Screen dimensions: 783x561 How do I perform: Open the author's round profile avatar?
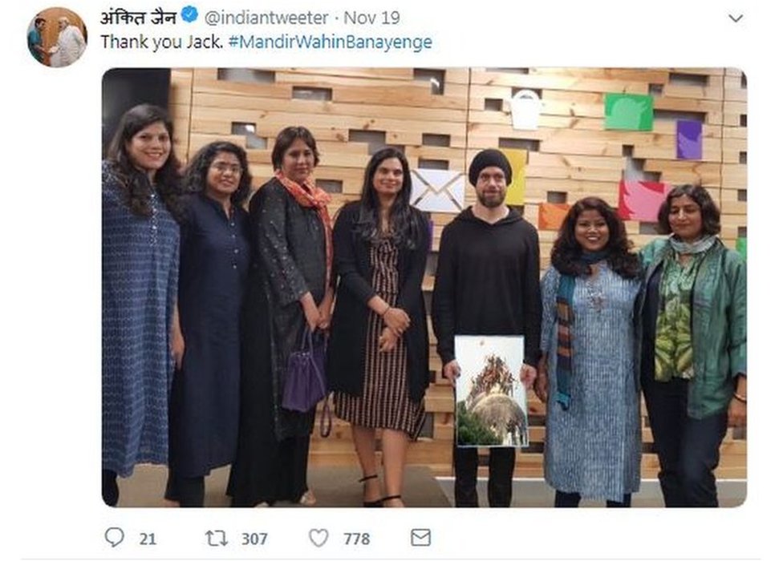(x=56, y=37)
